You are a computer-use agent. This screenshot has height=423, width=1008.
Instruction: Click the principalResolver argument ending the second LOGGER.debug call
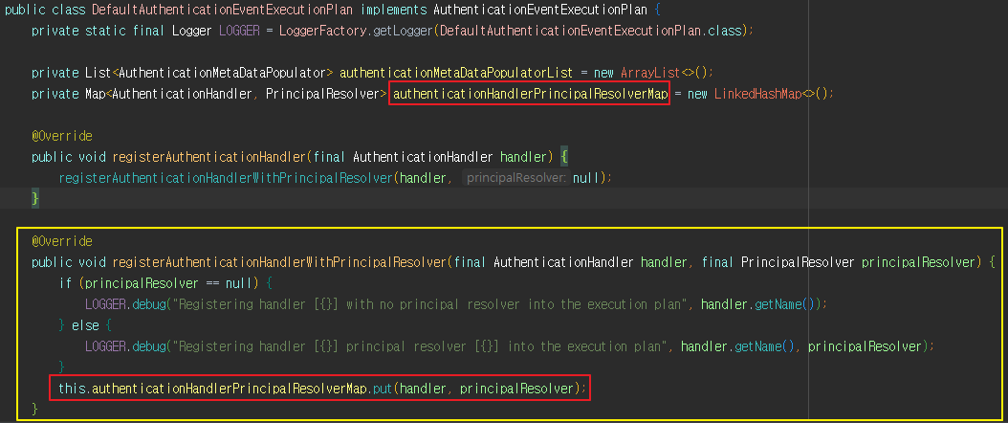point(865,345)
